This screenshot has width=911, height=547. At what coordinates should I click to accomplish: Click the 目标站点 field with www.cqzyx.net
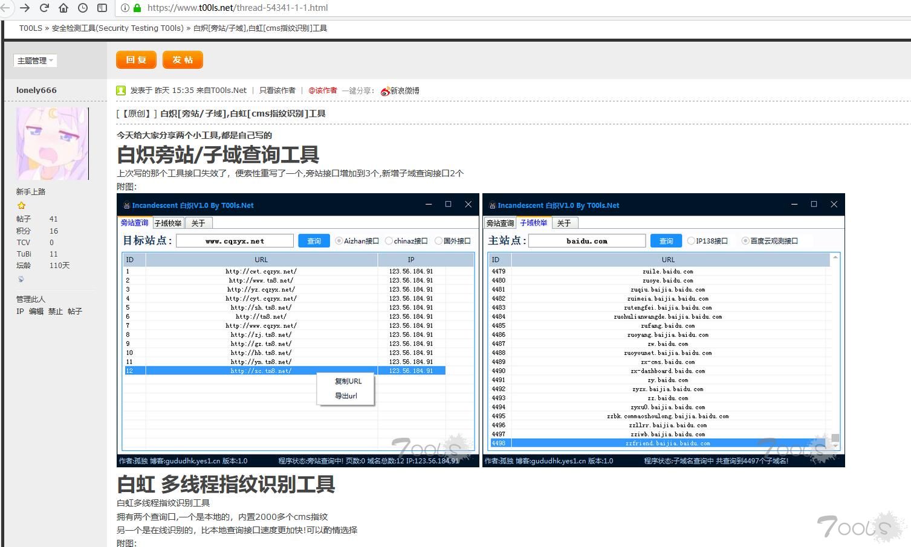pos(235,241)
